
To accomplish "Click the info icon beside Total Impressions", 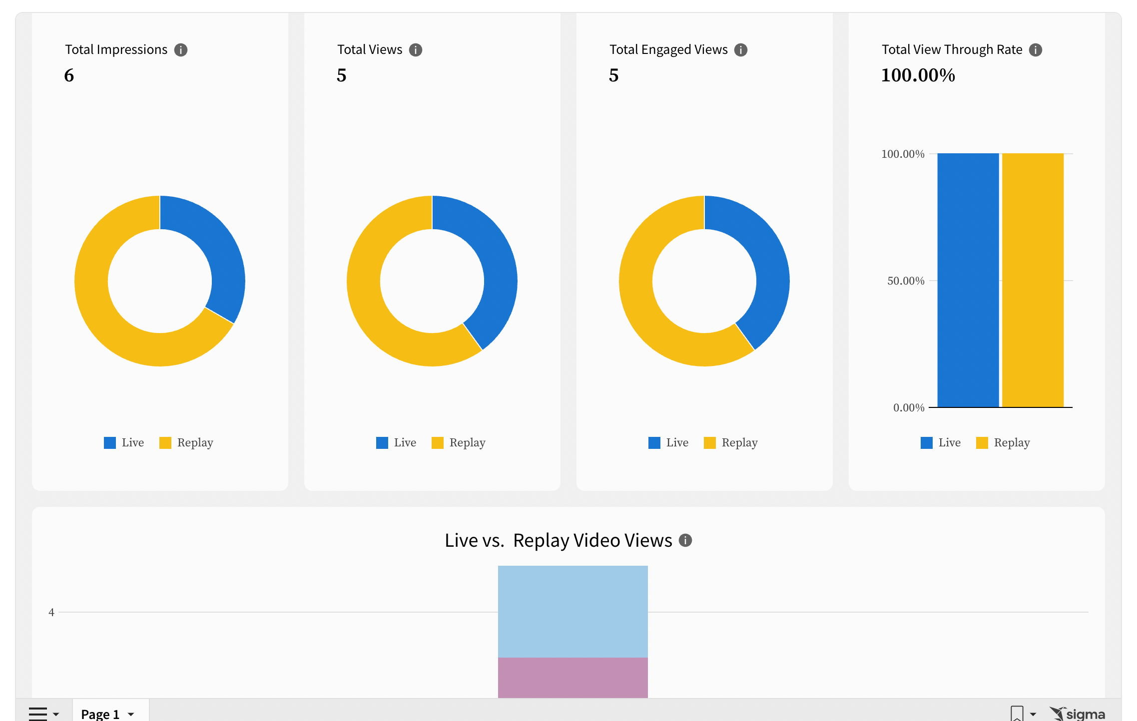I will coord(182,49).
